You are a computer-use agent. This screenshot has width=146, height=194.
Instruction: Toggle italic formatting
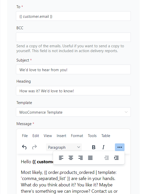coord(103,147)
